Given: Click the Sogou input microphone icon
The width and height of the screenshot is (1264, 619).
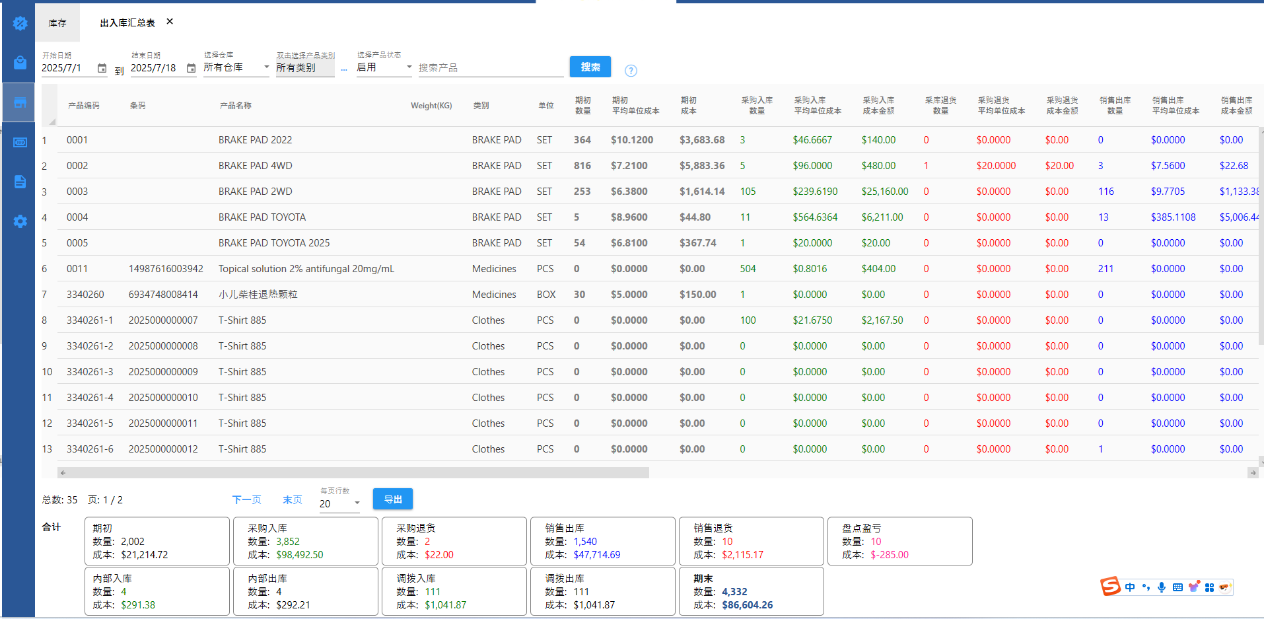Looking at the screenshot, I should pyautogui.click(x=1162, y=587).
